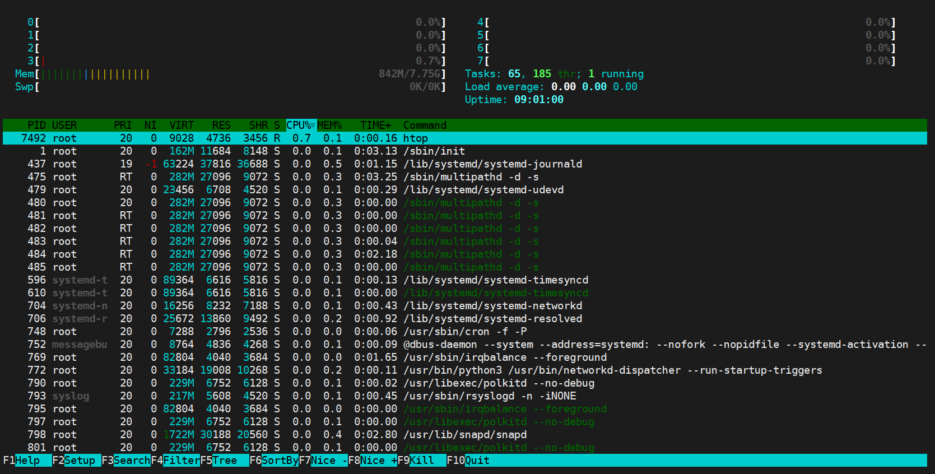
Task: Open the F4 Filter option
Action: click(x=175, y=461)
